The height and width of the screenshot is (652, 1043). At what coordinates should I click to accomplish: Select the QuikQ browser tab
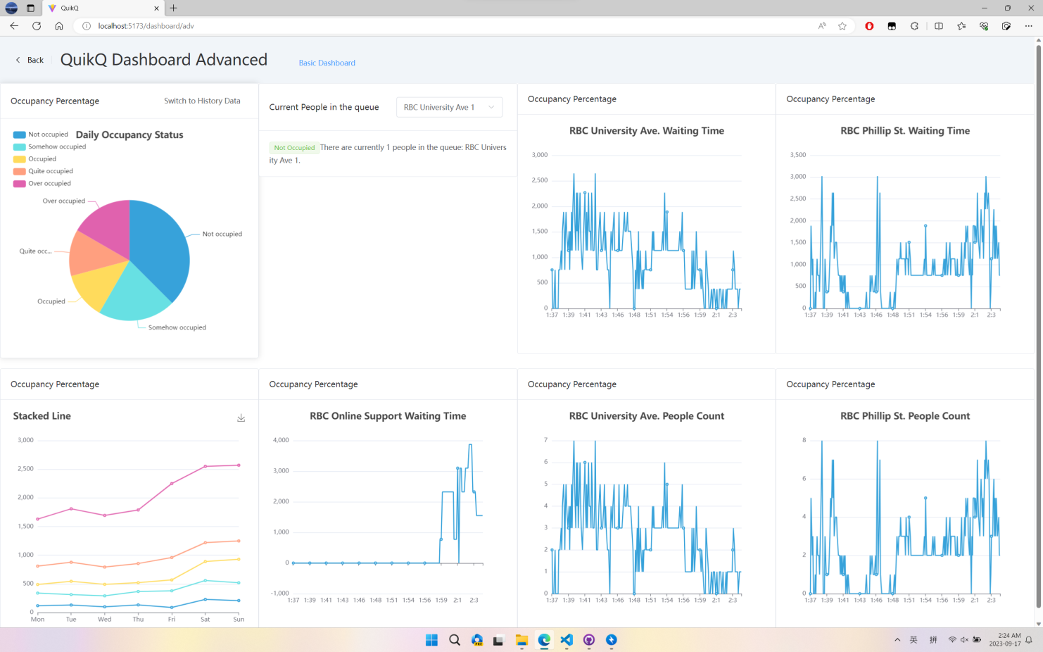tap(103, 8)
